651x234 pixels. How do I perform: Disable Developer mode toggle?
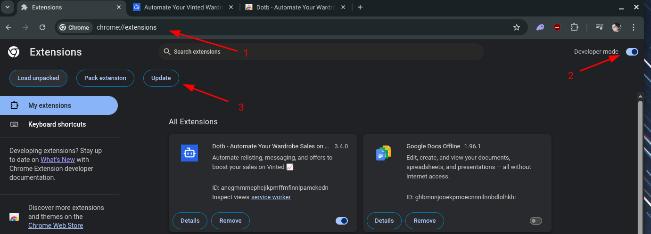(632, 52)
